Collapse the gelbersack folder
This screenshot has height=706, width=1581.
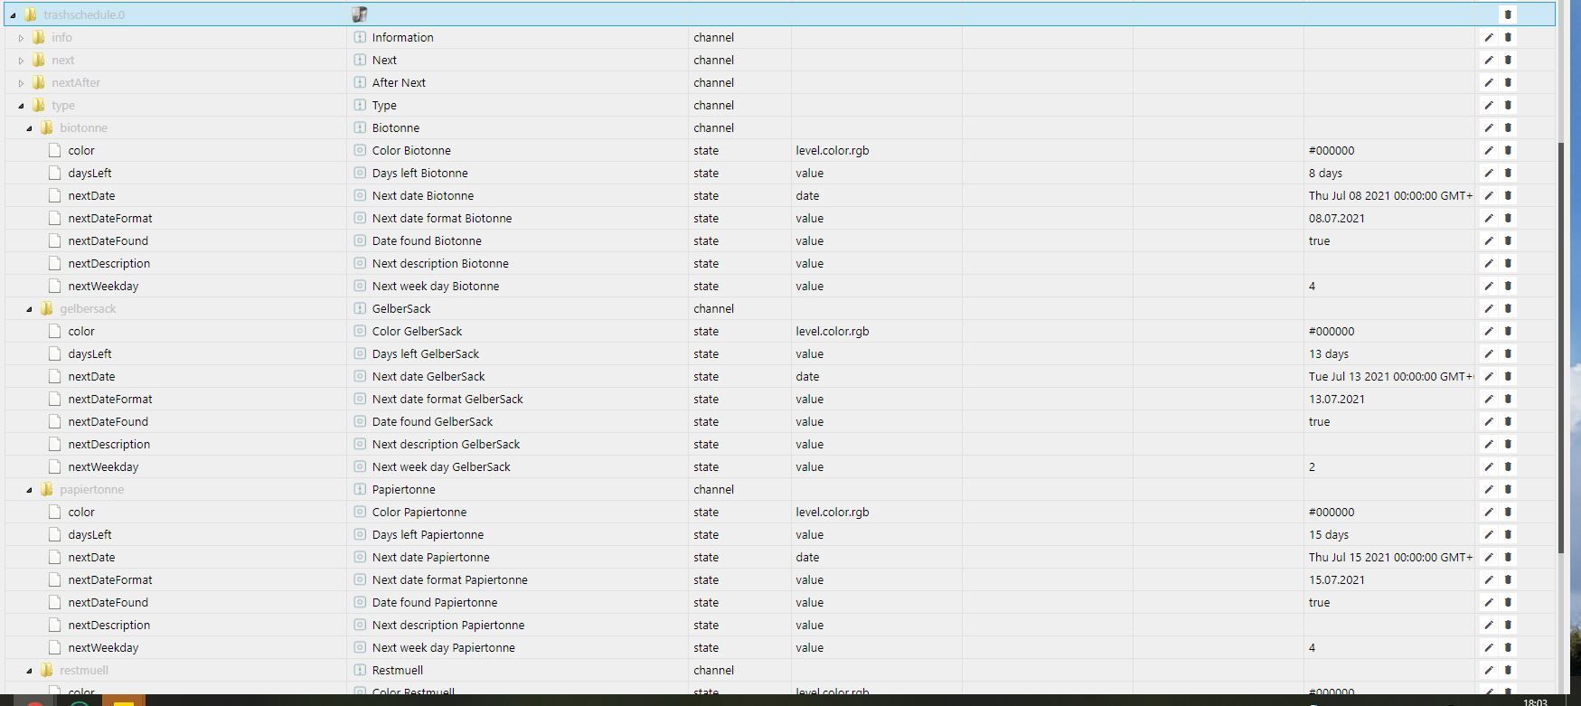(29, 309)
